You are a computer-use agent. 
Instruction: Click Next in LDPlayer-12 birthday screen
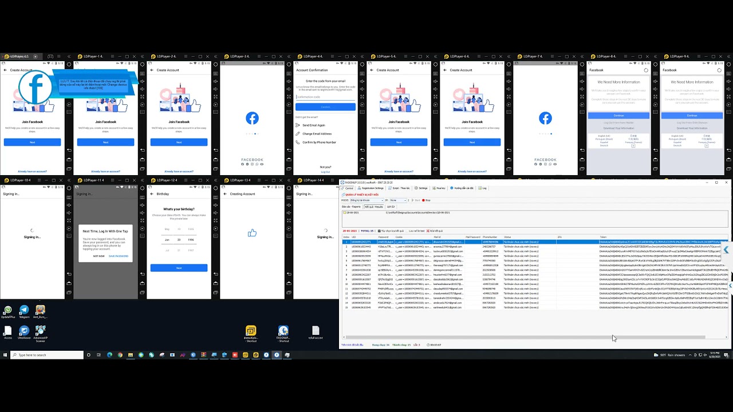[179, 268]
